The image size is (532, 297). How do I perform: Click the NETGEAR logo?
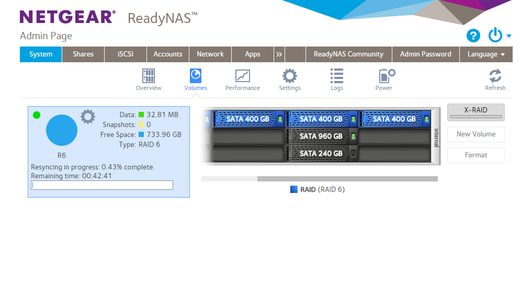click(67, 17)
